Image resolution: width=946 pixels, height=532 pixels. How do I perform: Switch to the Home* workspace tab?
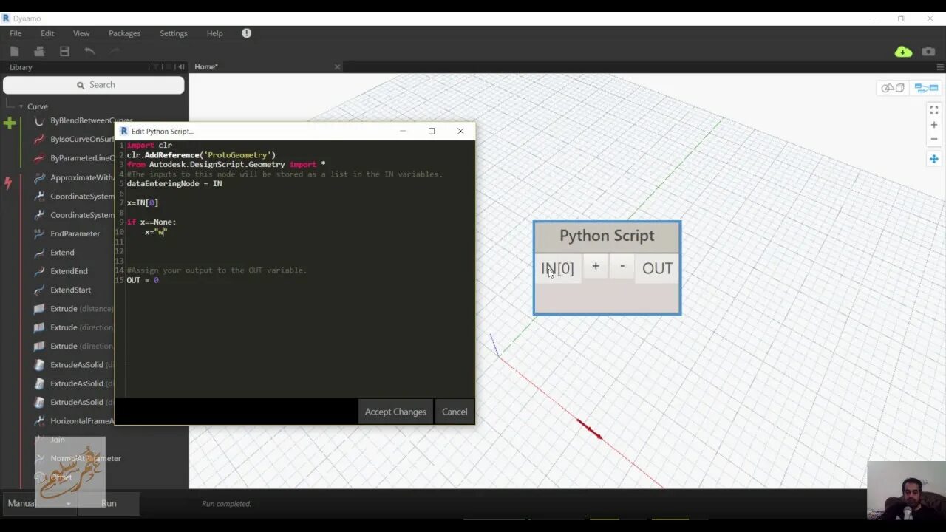pos(206,66)
